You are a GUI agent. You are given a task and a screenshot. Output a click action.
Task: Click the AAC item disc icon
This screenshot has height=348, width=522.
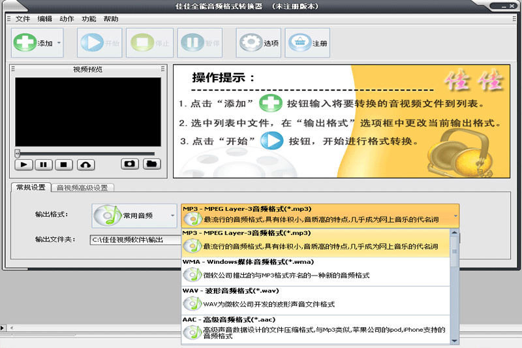(192, 332)
